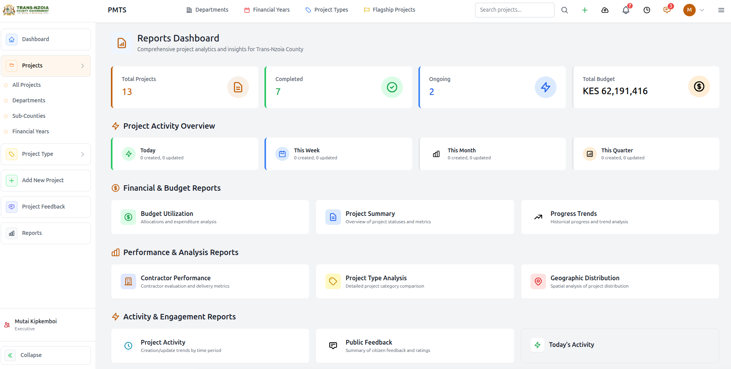Open the Project Types top menu
The image size is (731, 369).
click(327, 10)
